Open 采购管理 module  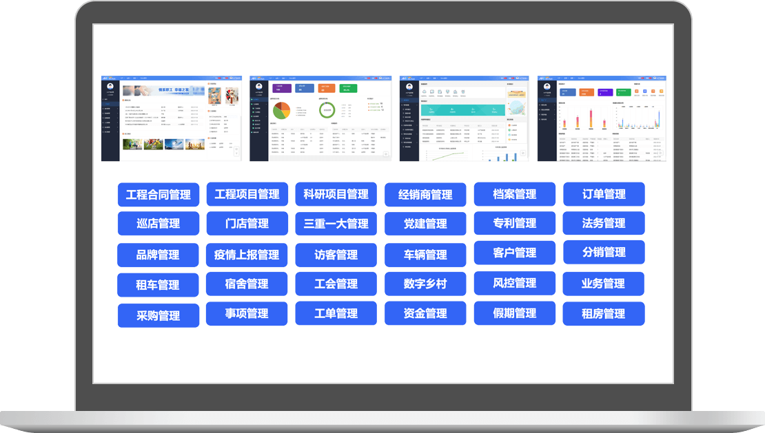(x=158, y=316)
